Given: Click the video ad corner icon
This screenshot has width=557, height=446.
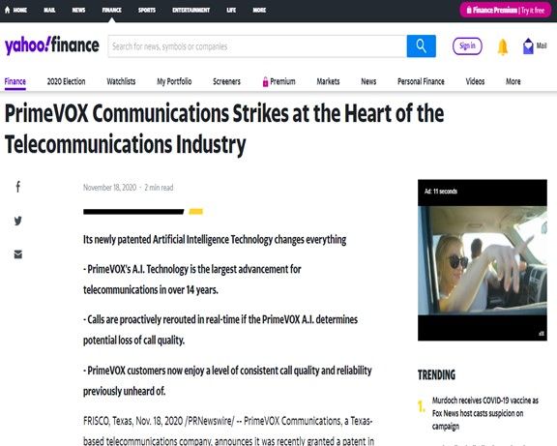Looking at the screenshot, I should click(542, 334).
